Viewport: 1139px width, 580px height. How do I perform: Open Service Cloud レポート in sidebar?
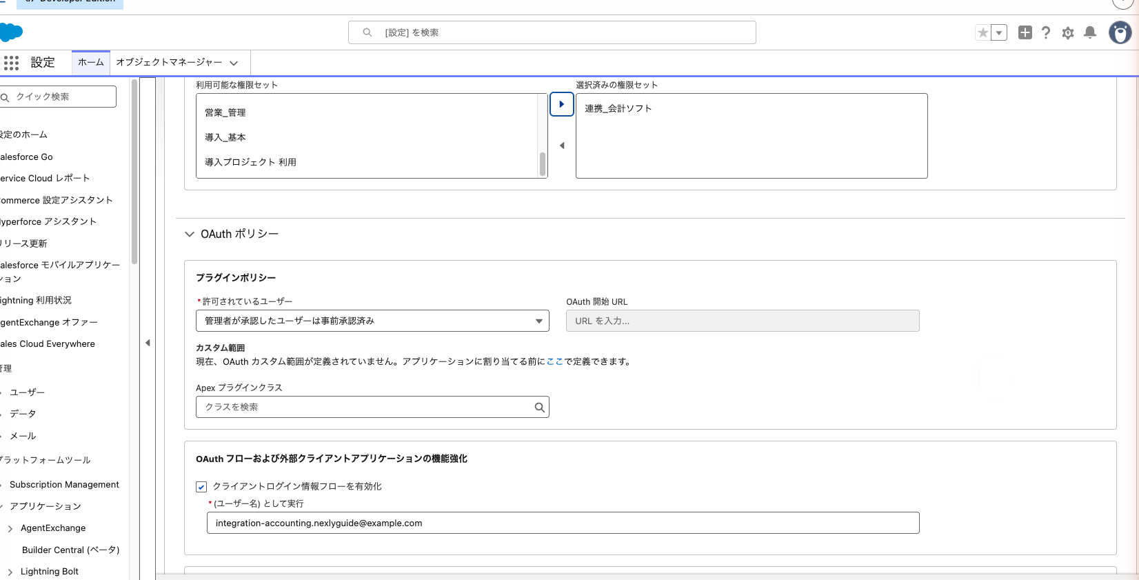pyautogui.click(x=45, y=178)
